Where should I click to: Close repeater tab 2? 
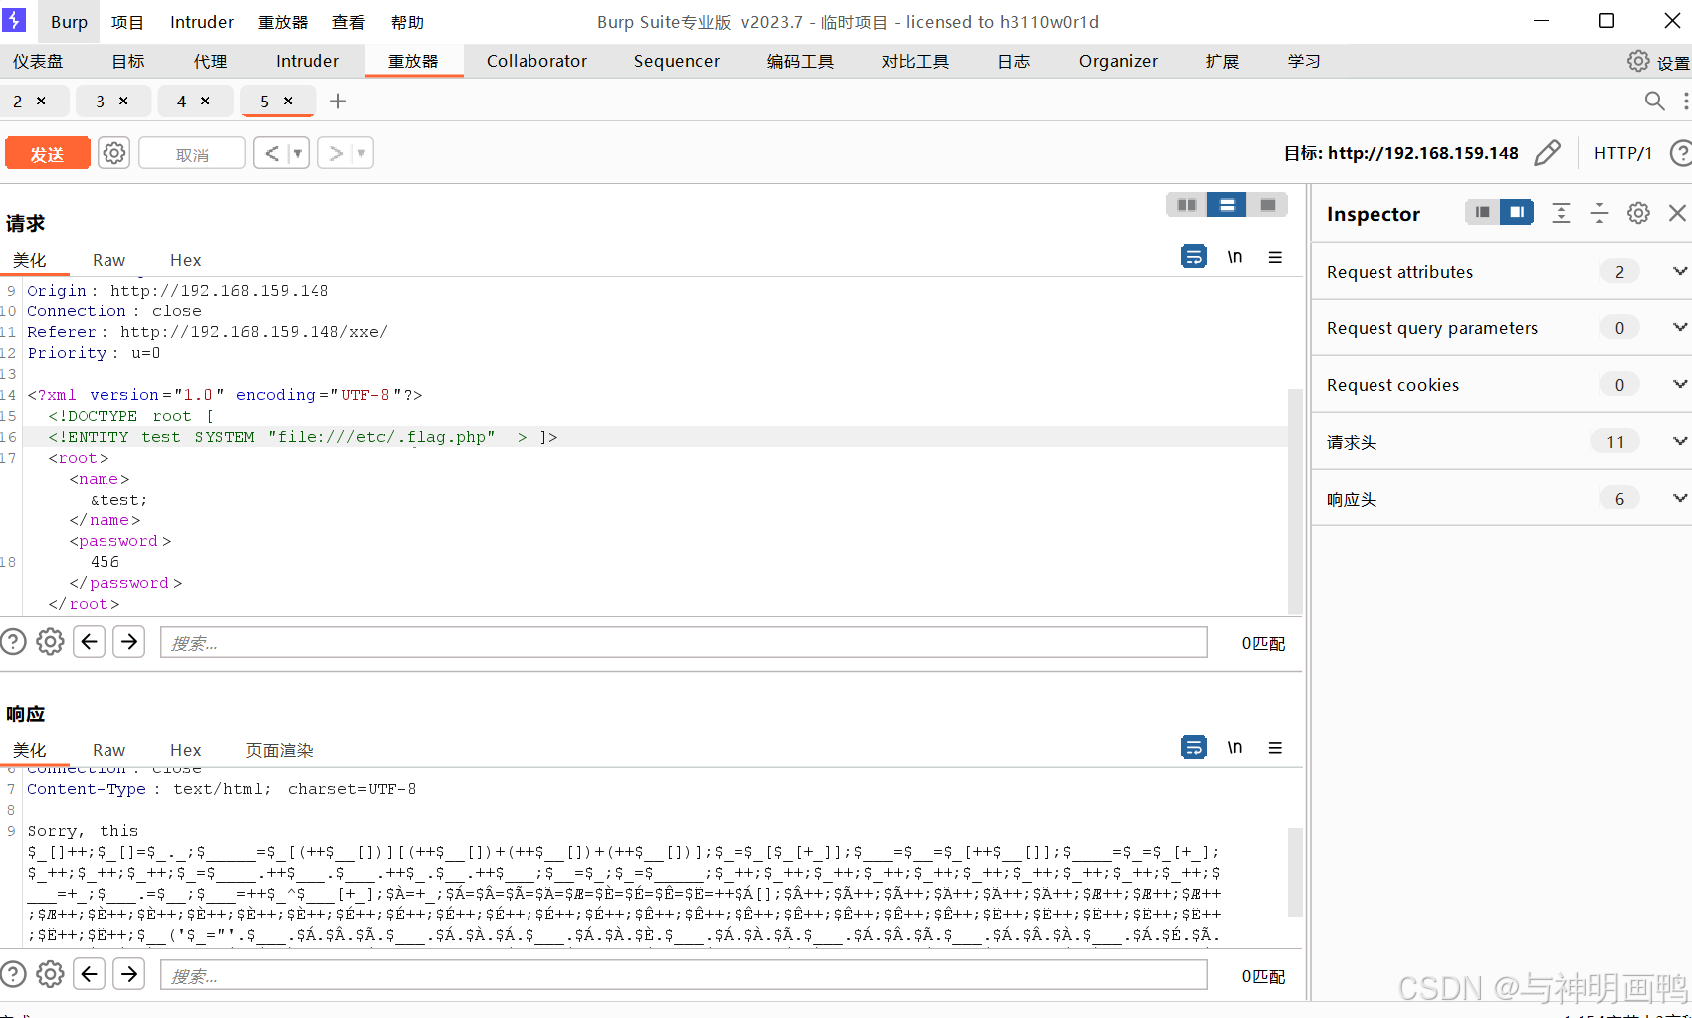pyautogui.click(x=41, y=101)
